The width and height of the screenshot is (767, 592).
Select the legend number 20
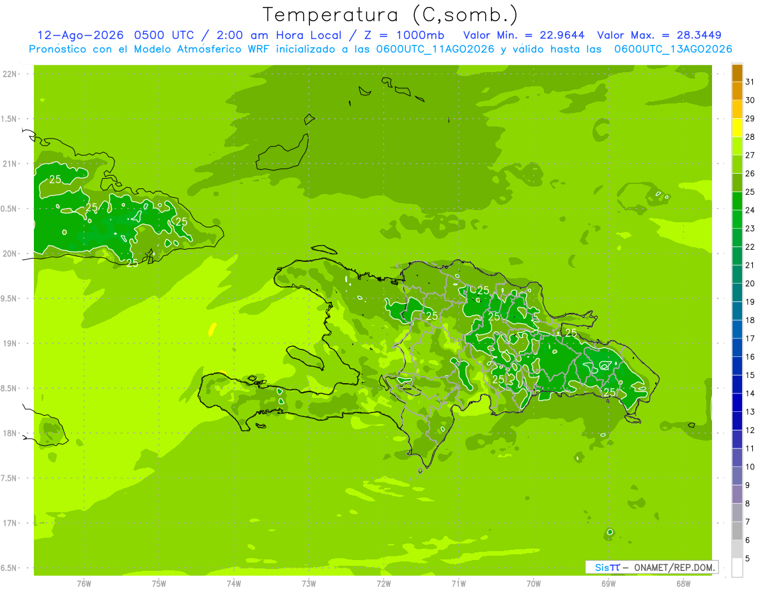750,284
